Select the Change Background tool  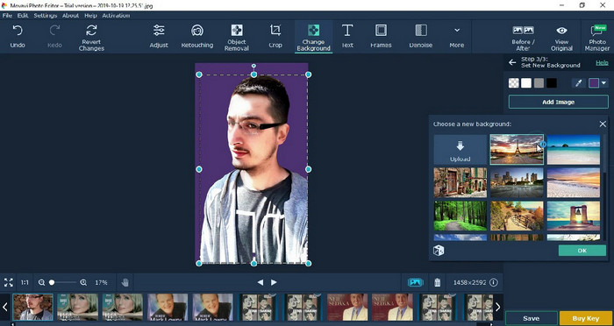tap(313, 38)
